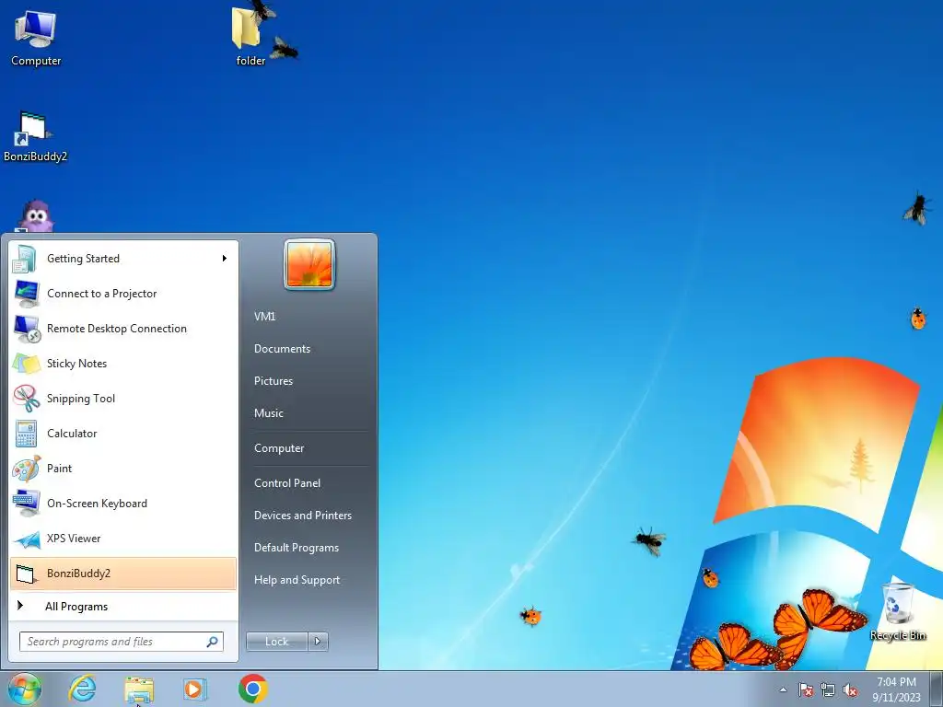
Task: Open Devices and Printers
Action: (x=303, y=516)
